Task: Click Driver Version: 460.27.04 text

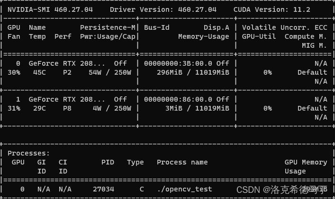Action: click(163, 9)
